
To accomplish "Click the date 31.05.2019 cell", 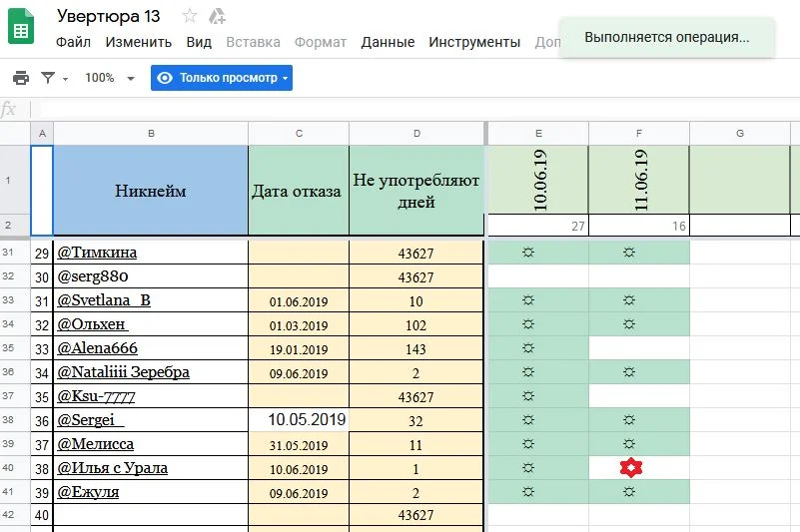I will click(299, 444).
